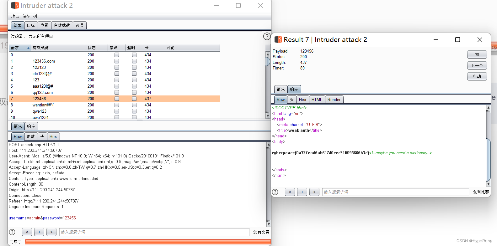Click help icon in Result 7 search bar
The height and width of the screenshot is (246, 497).
275,192
